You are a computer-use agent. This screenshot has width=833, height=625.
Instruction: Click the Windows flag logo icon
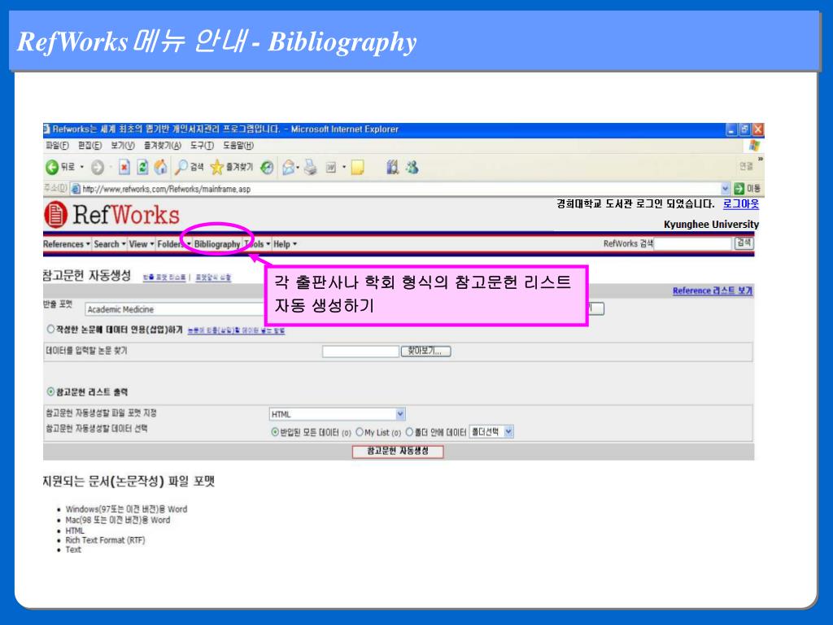point(754,146)
